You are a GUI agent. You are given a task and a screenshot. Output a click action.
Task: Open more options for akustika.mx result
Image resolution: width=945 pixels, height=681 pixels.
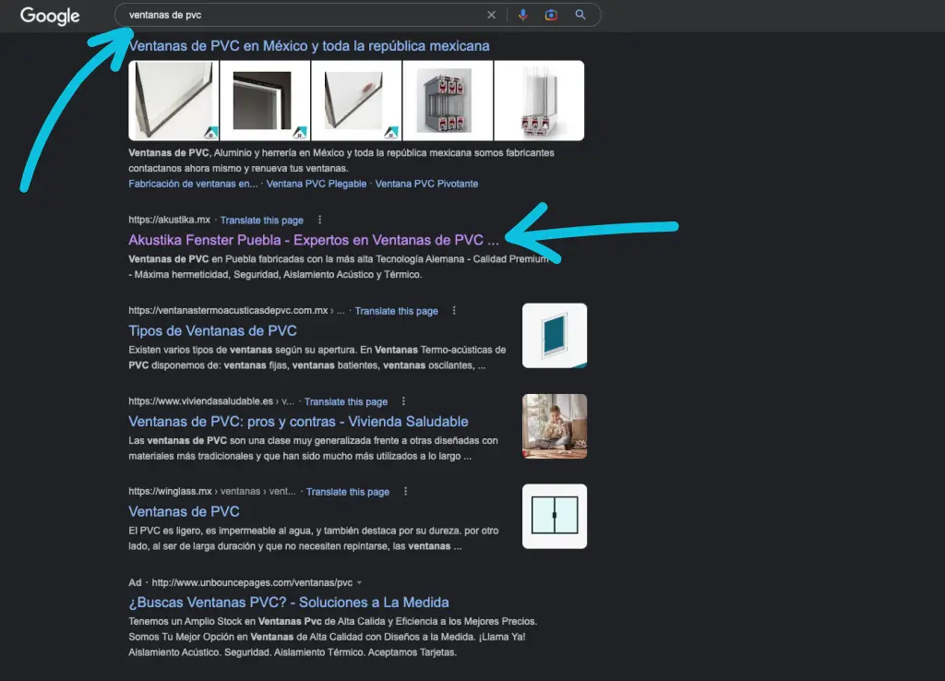(319, 220)
